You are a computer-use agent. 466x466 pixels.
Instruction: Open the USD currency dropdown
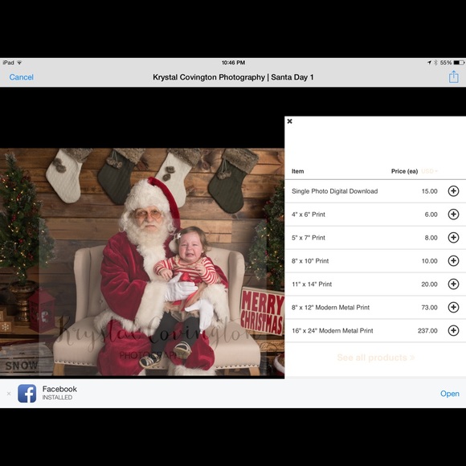[x=430, y=171]
